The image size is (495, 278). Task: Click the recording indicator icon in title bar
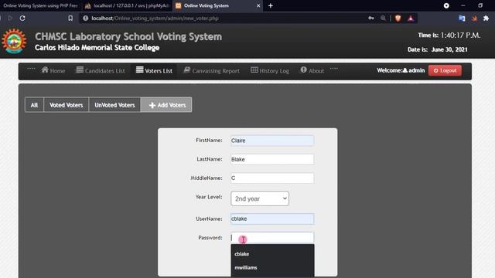446,5
